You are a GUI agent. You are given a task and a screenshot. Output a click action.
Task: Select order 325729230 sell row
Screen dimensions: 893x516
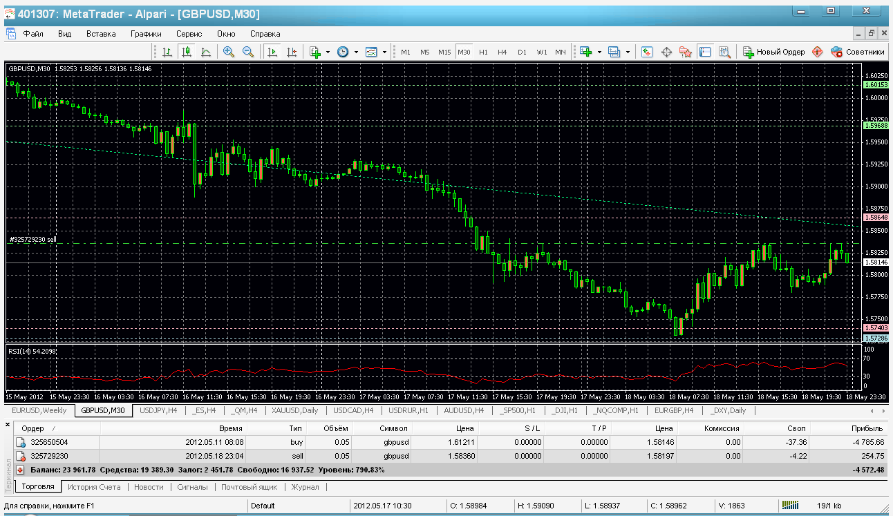coord(449,456)
